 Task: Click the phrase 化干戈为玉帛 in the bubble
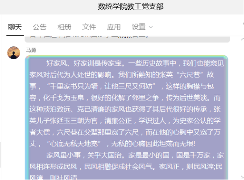coord(63,98)
